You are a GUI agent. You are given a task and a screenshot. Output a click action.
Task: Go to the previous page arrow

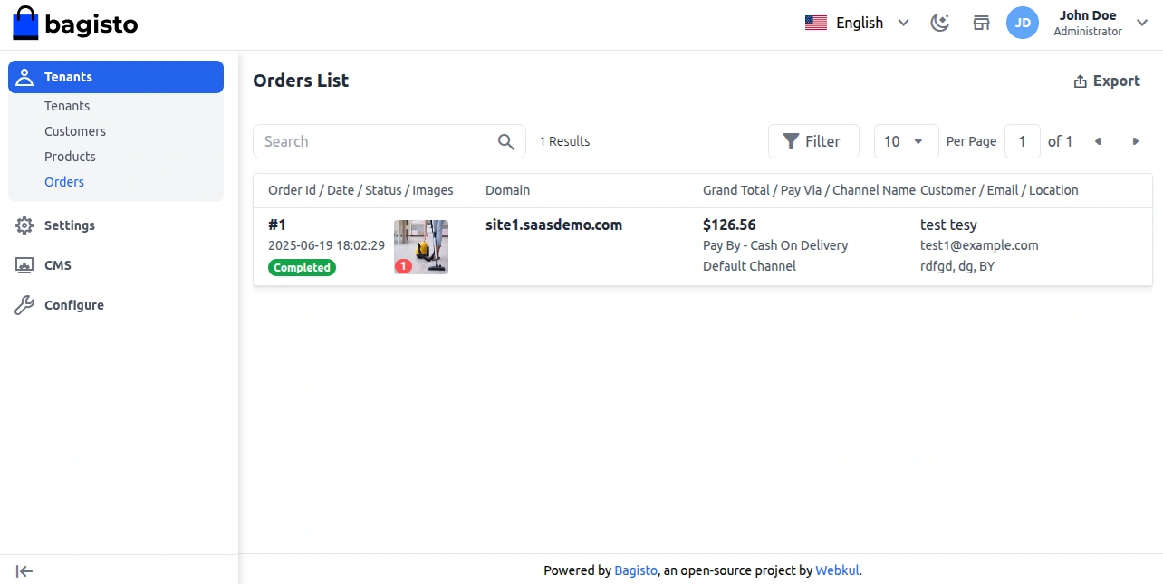[1098, 141]
